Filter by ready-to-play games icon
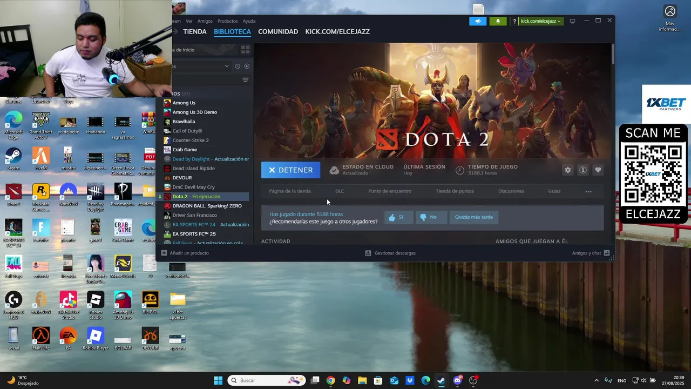This screenshot has width=691, height=389. pyautogui.click(x=247, y=66)
